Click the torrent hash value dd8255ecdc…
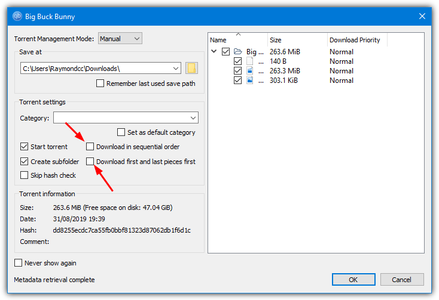 [122, 230]
